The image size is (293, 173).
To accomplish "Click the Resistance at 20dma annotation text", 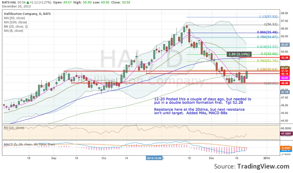I will point(199,111).
